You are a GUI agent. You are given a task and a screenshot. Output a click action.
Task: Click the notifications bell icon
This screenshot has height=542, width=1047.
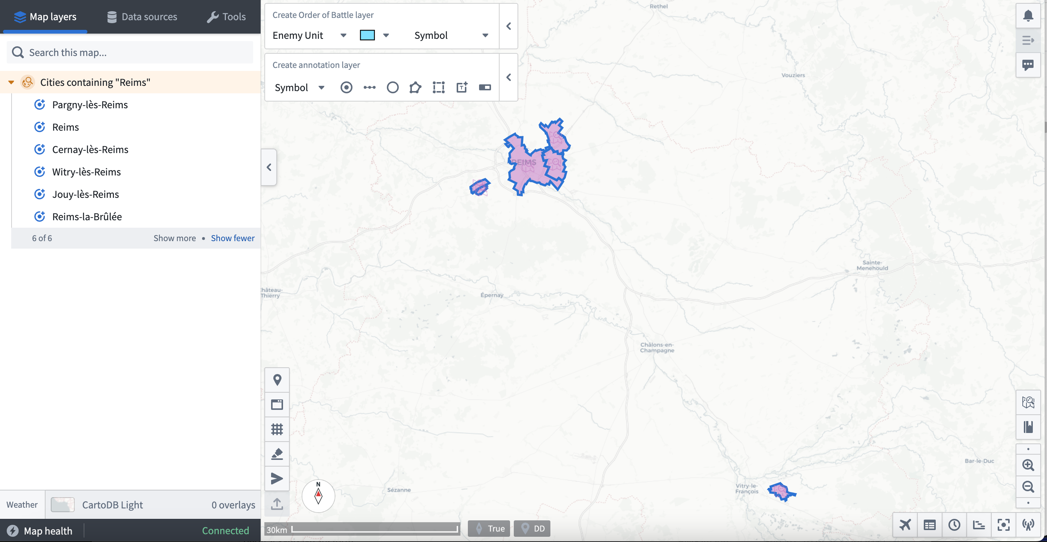tap(1028, 15)
